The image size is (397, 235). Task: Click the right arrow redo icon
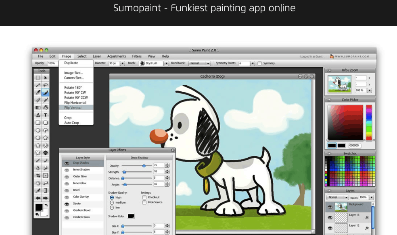[x=46, y=198]
